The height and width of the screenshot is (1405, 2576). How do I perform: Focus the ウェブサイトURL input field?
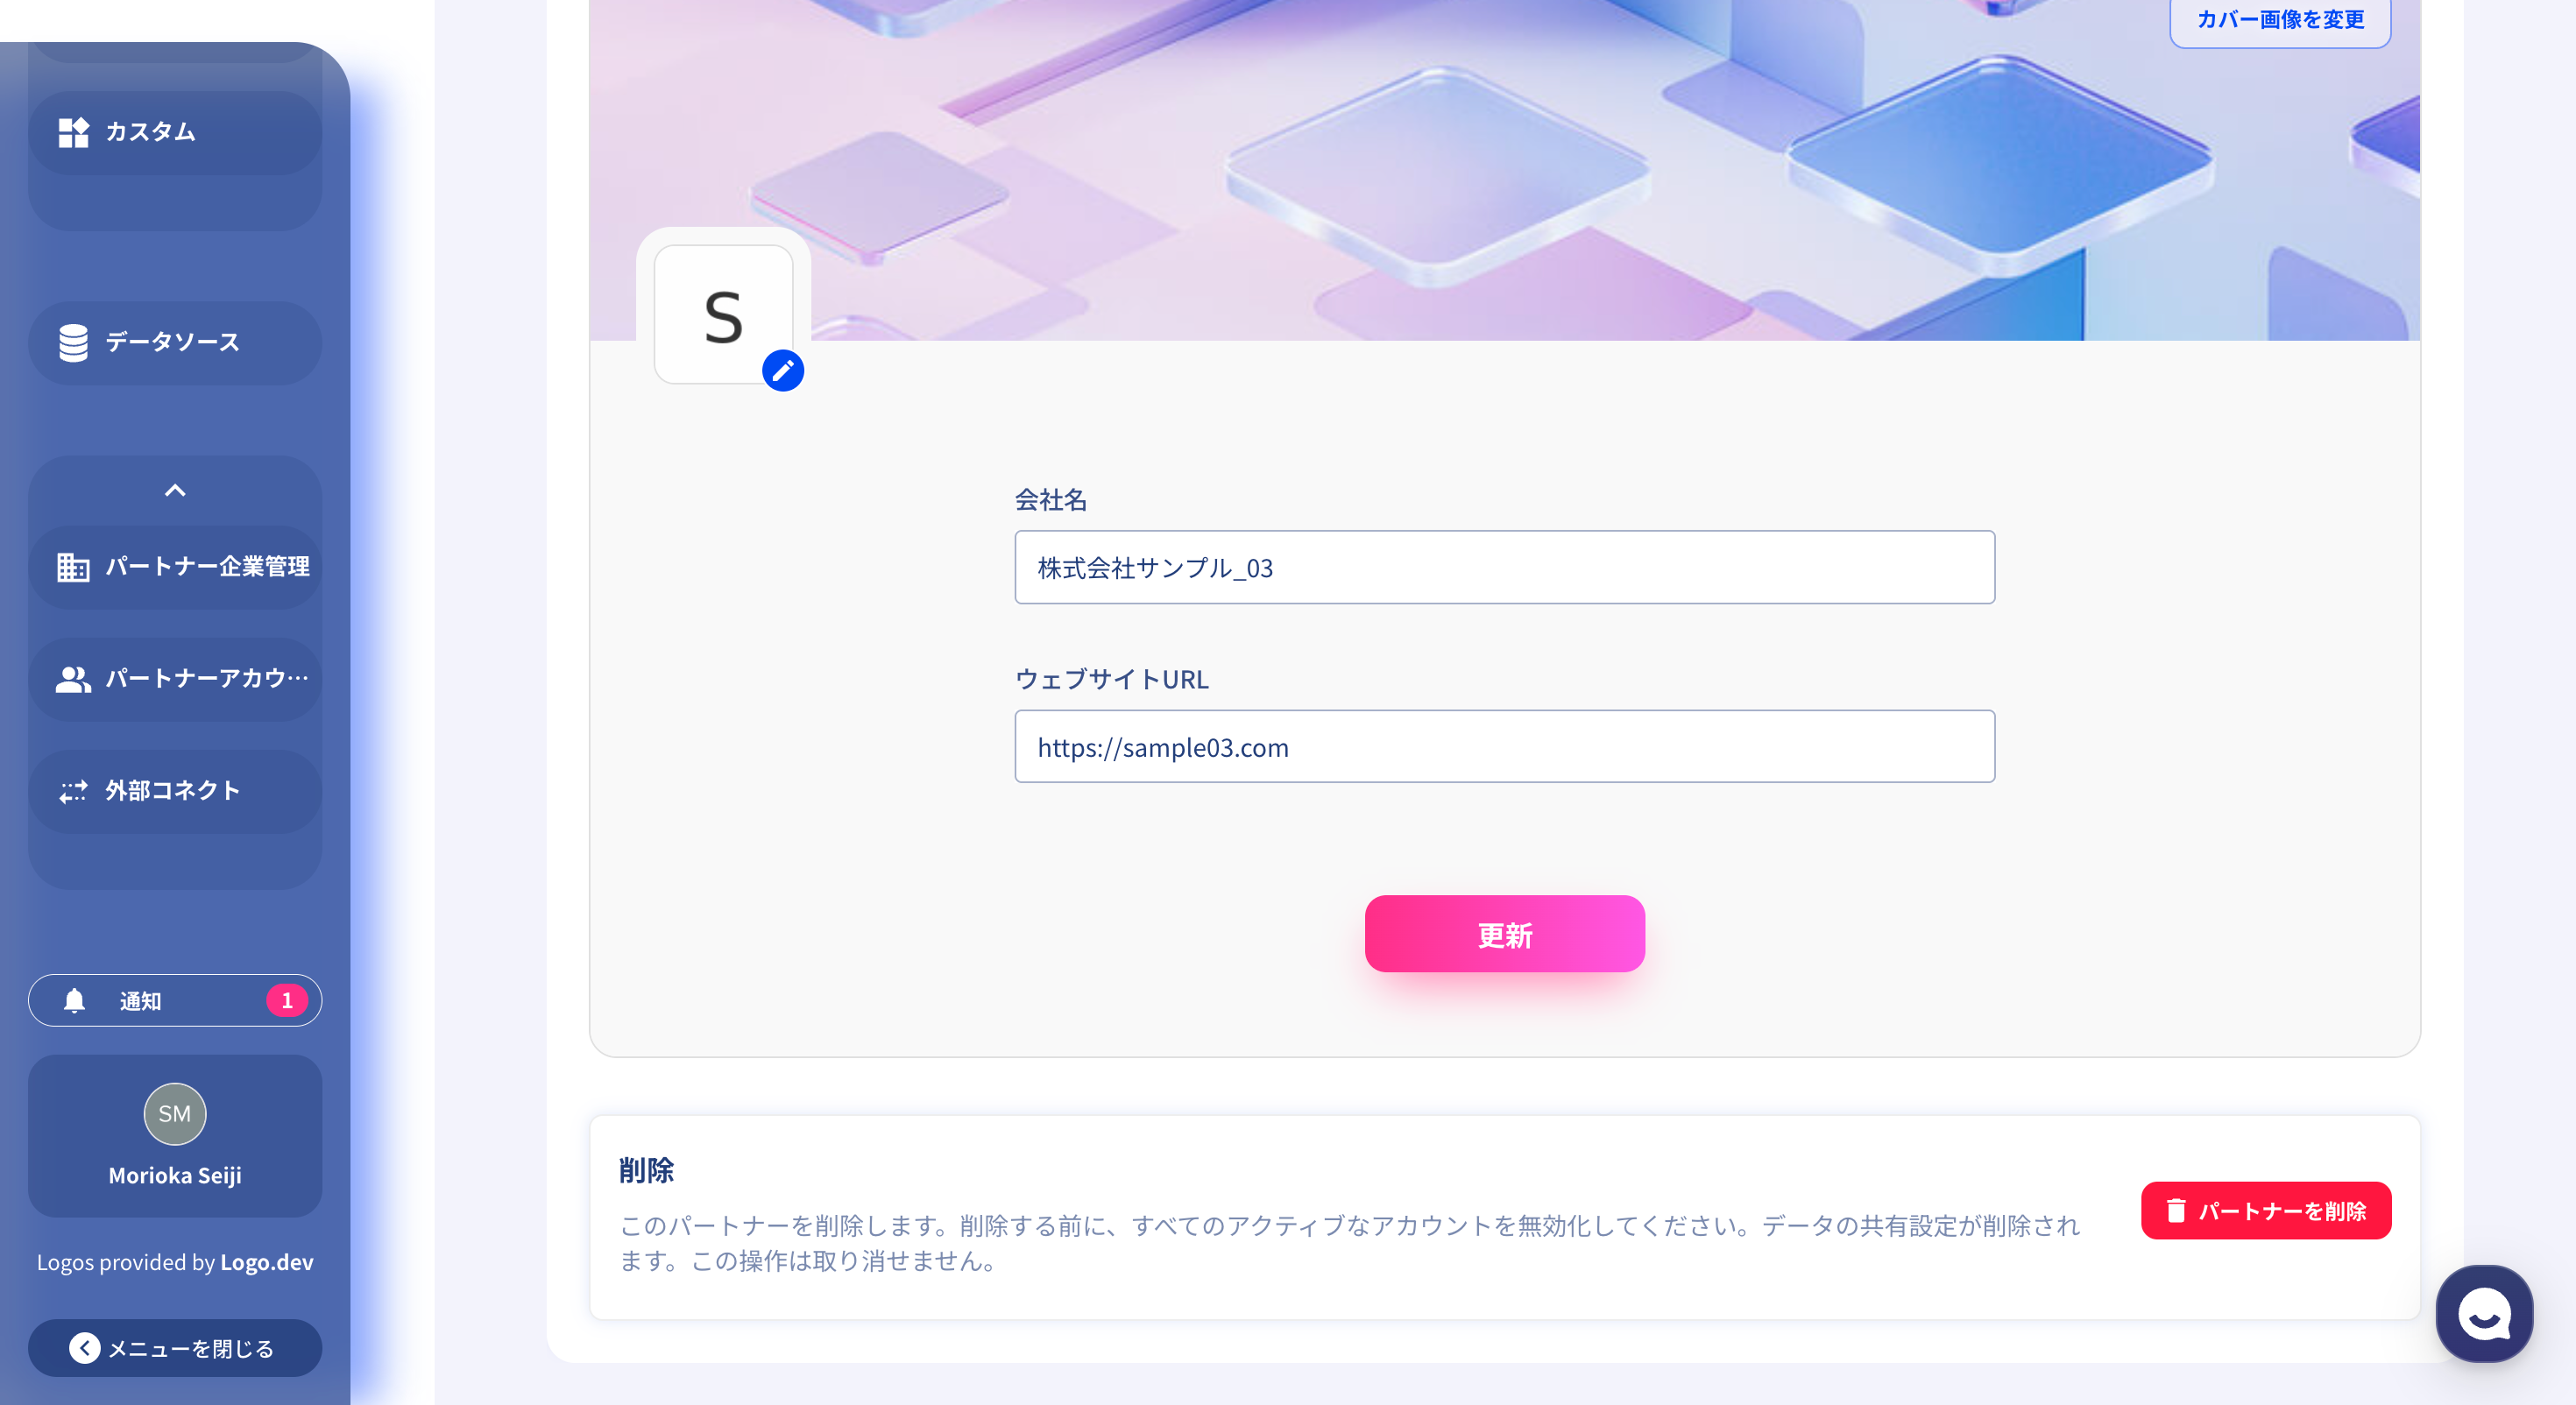1504,747
